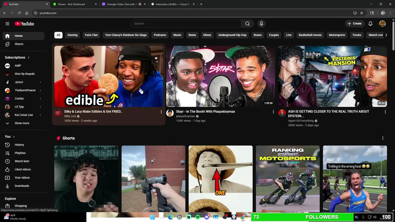395x222 pixels.
Task: Click the install app icon in address bar
Action: tap(355, 13)
